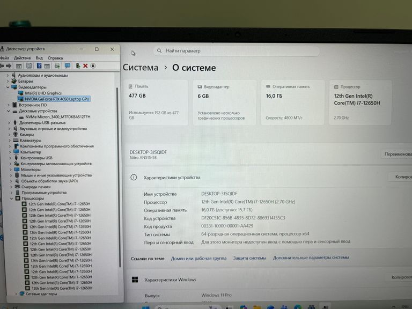Open Защита системы link
The image size is (412, 309).
pyautogui.click(x=249, y=258)
